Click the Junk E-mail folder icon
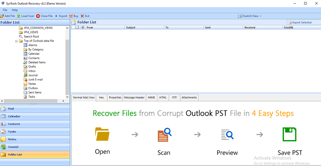Viewport: 321px width, 166px height. pyautogui.click(x=26, y=79)
